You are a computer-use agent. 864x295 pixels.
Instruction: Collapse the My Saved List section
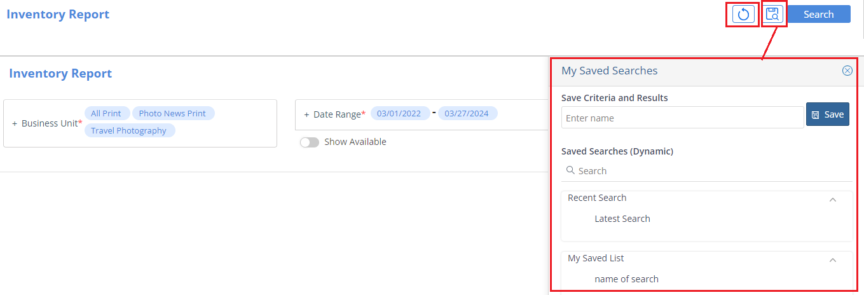833,260
